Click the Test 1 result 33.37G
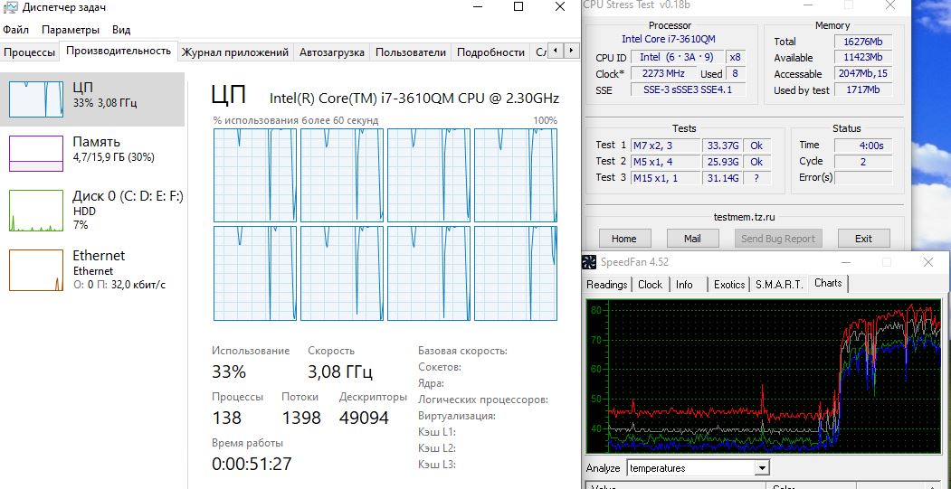 (721, 146)
